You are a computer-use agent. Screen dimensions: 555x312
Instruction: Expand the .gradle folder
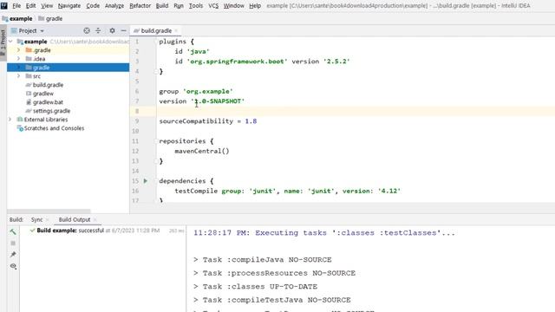click(19, 50)
